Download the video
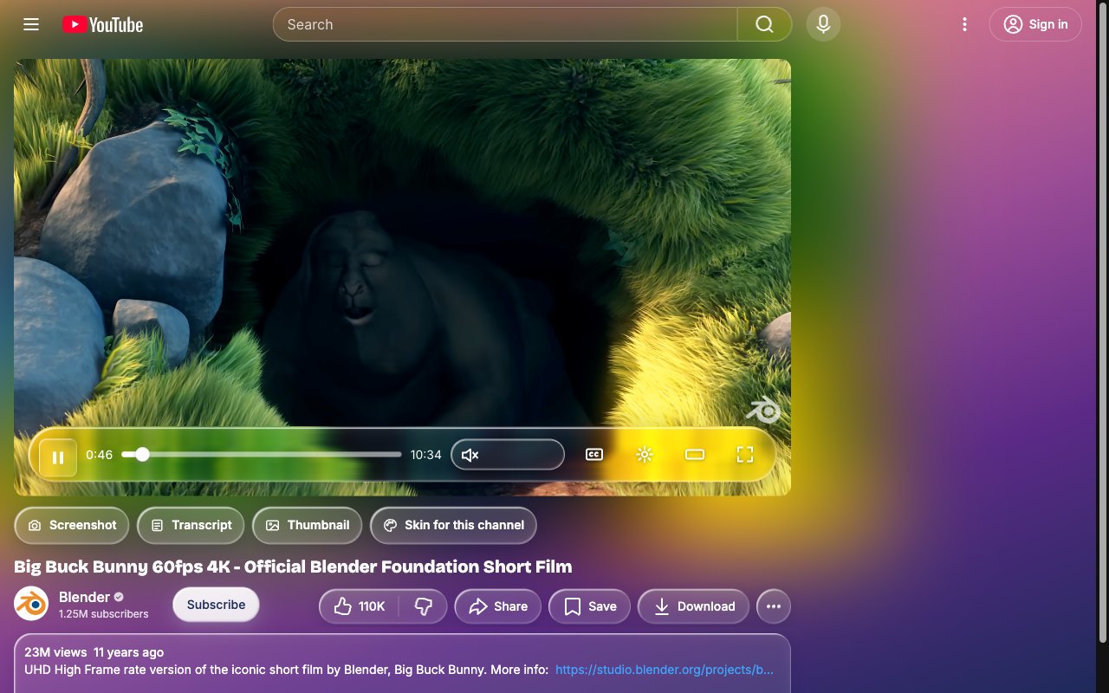Viewport: 1109px width, 693px height. tap(694, 606)
